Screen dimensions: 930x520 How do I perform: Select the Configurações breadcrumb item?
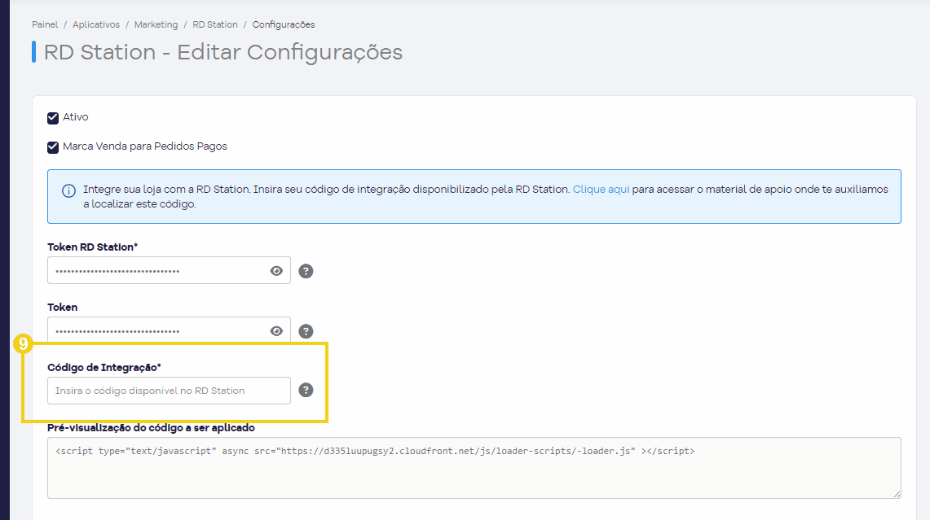coord(284,24)
